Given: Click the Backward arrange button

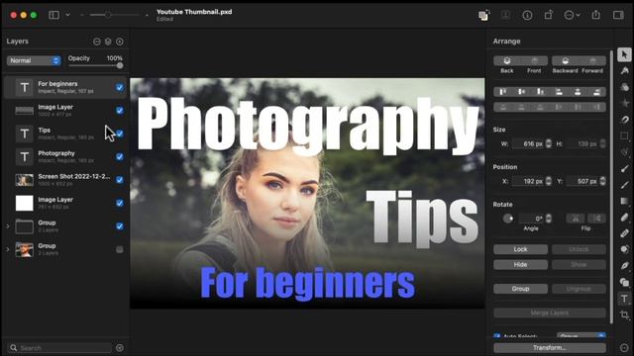Looking at the screenshot, I should [566, 61].
